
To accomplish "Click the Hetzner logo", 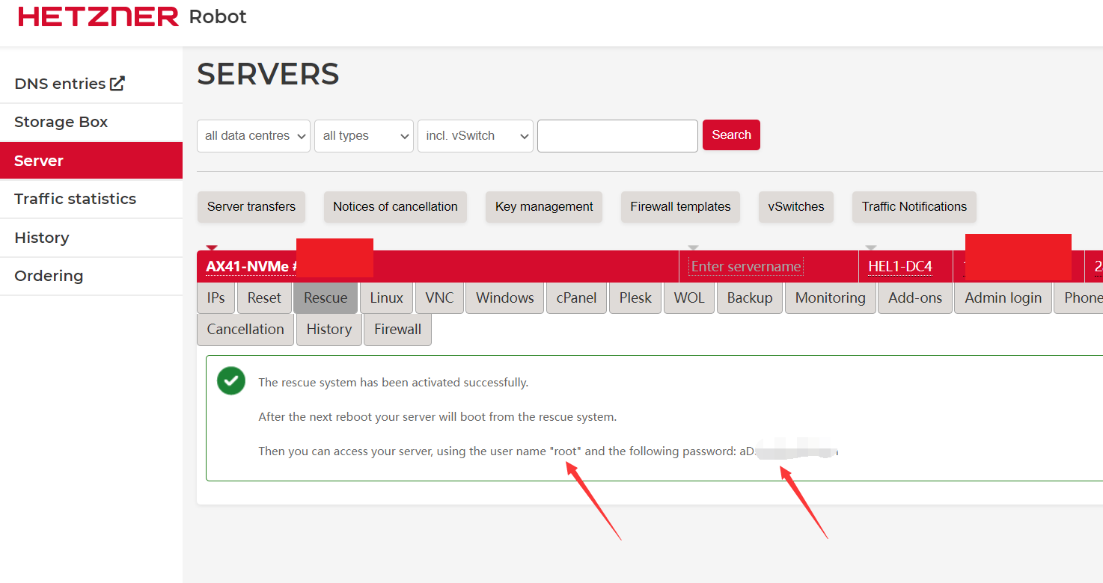I will (x=99, y=16).
